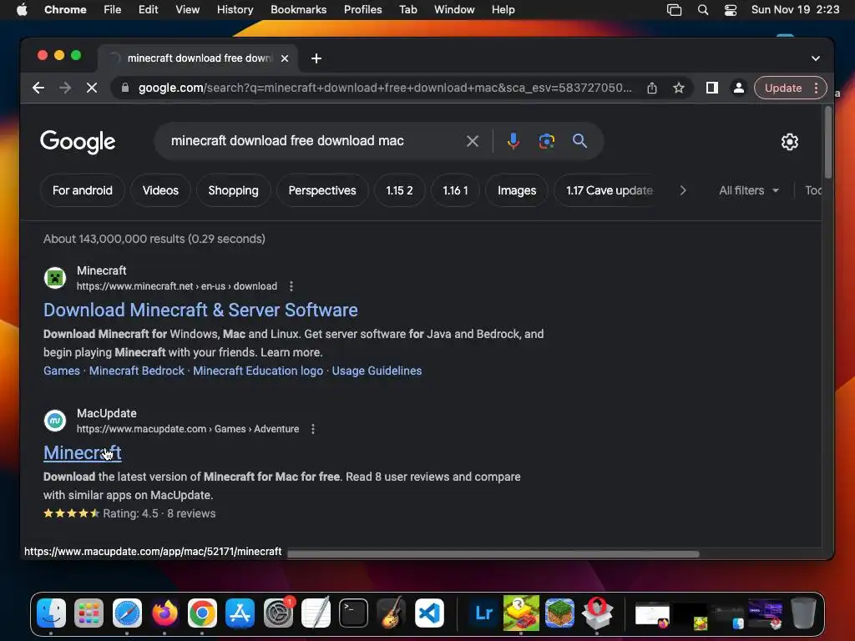Screen dimensions: 855x641
Task: Open the Window menu
Action: (x=454, y=10)
